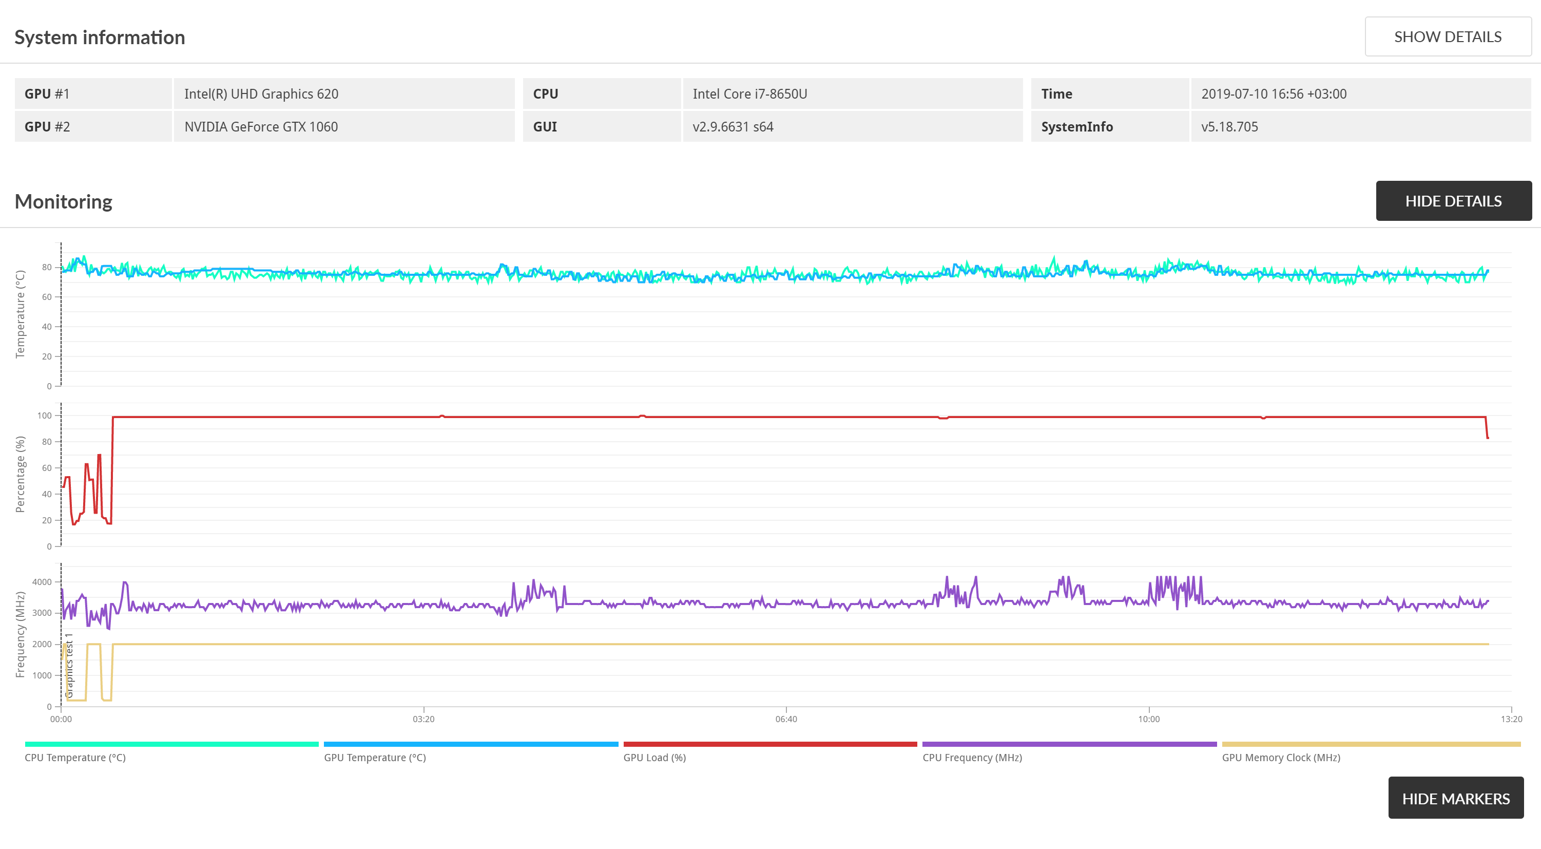Click the HIDE DETAILS button in Monitoring
The image size is (1541, 849).
[x=1453, y=201]
